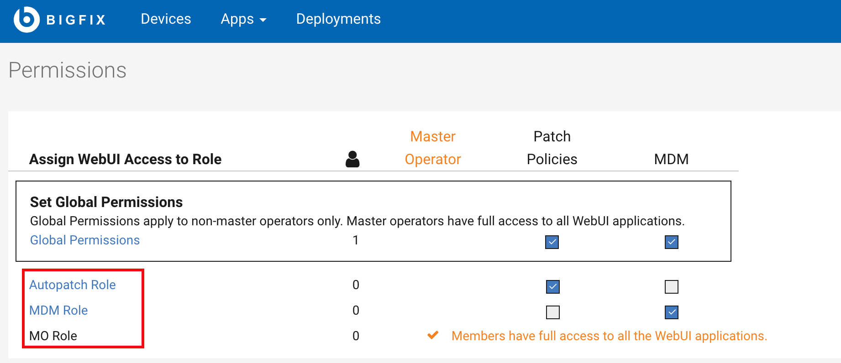Click the Patch Policies column header
841x363 pixels.
552,148
